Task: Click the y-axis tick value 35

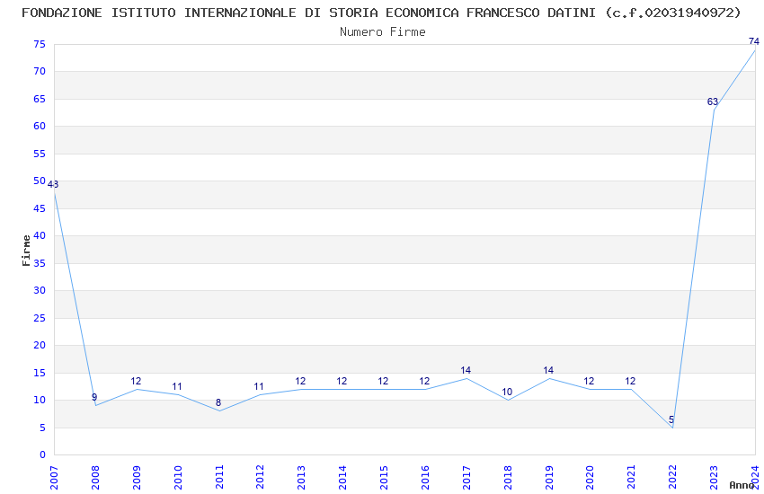Action: pos(40,263)
